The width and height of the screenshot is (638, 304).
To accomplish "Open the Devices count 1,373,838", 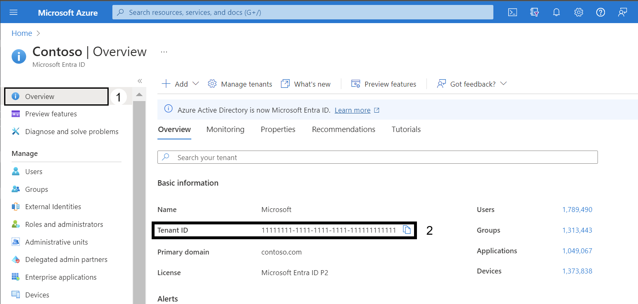I will (x=577, y=271).
